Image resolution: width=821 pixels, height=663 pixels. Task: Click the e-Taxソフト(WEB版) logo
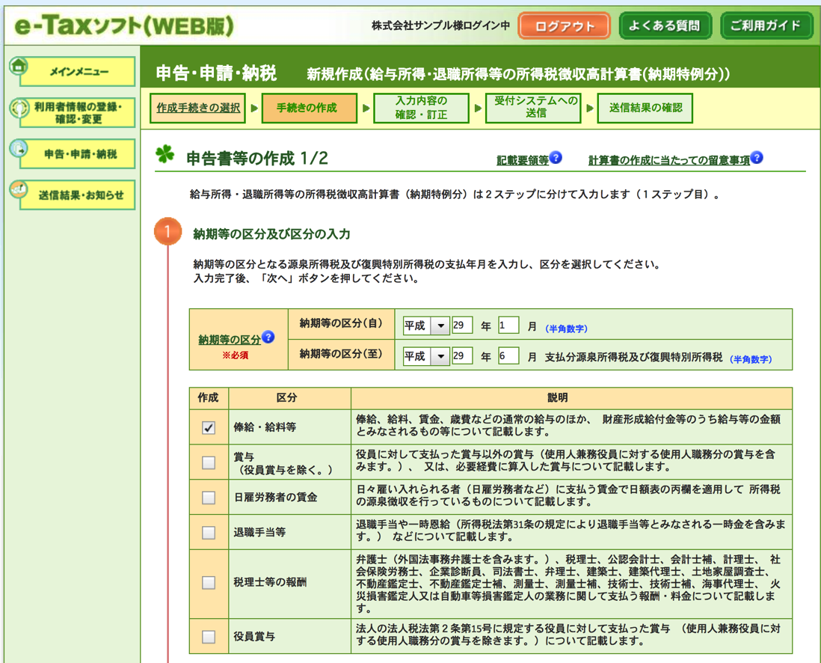[123, 25]
